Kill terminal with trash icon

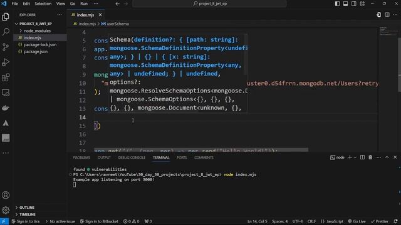click(x=370, y=157)
